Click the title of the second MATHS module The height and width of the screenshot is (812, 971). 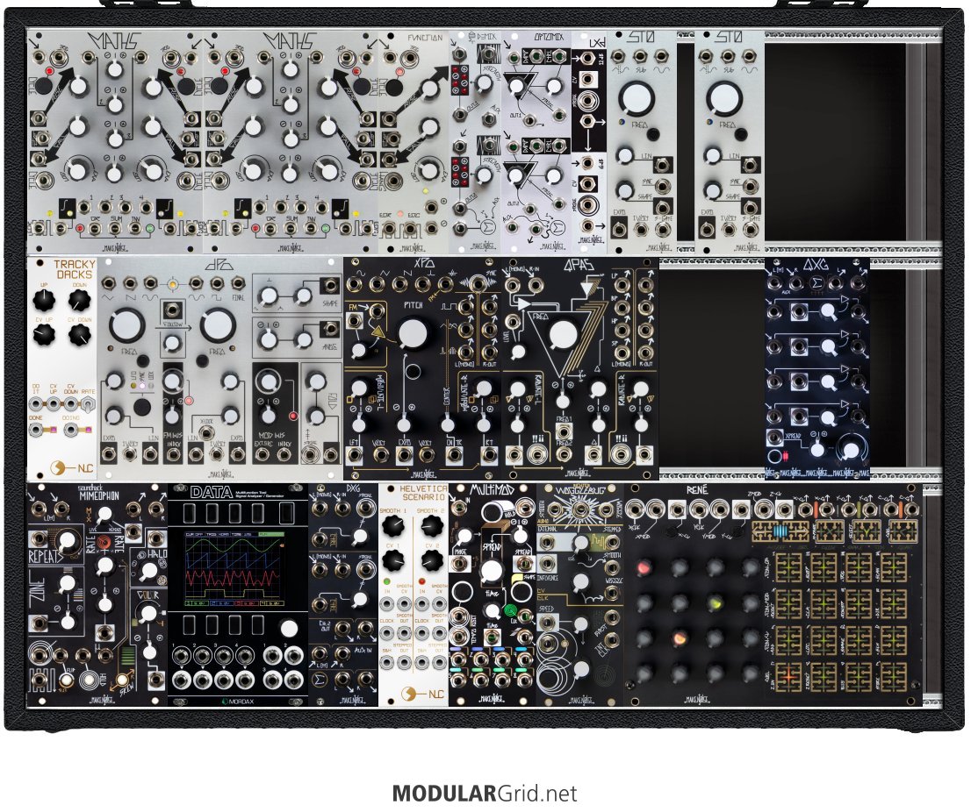tap(290, 41)
